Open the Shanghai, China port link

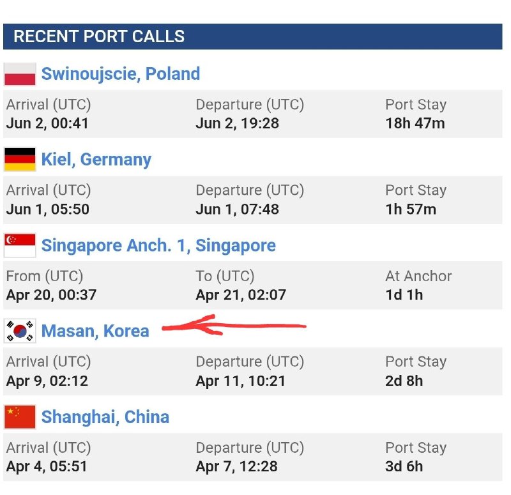(x=105, y=417)
